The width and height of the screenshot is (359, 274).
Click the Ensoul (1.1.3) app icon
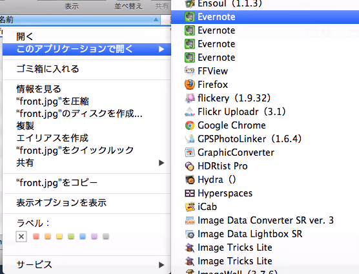coord(190,3)
